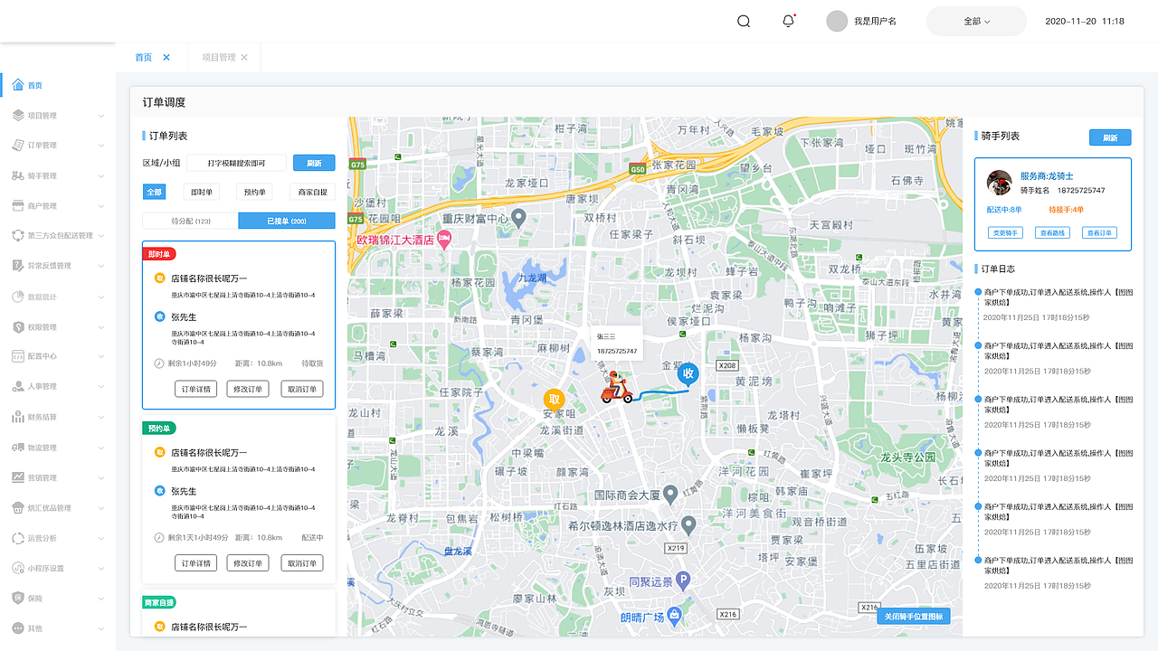Click the 其他 ellipsis icon

tap(18, 628)
